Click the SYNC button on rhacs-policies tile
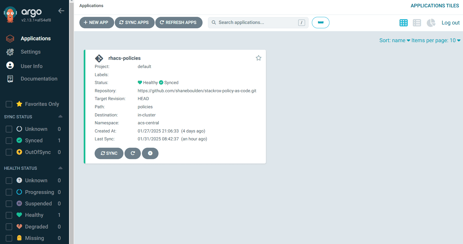 [109, 153]
